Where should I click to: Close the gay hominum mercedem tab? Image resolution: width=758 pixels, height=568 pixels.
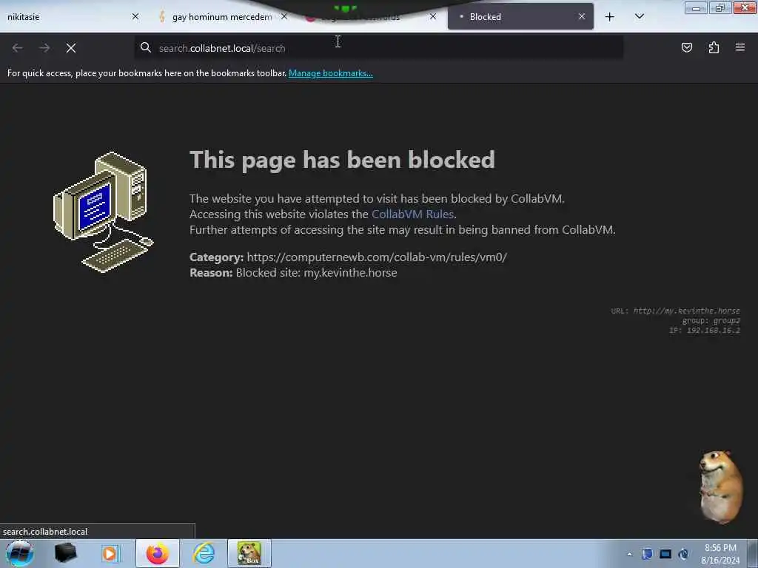pos(284,16)
